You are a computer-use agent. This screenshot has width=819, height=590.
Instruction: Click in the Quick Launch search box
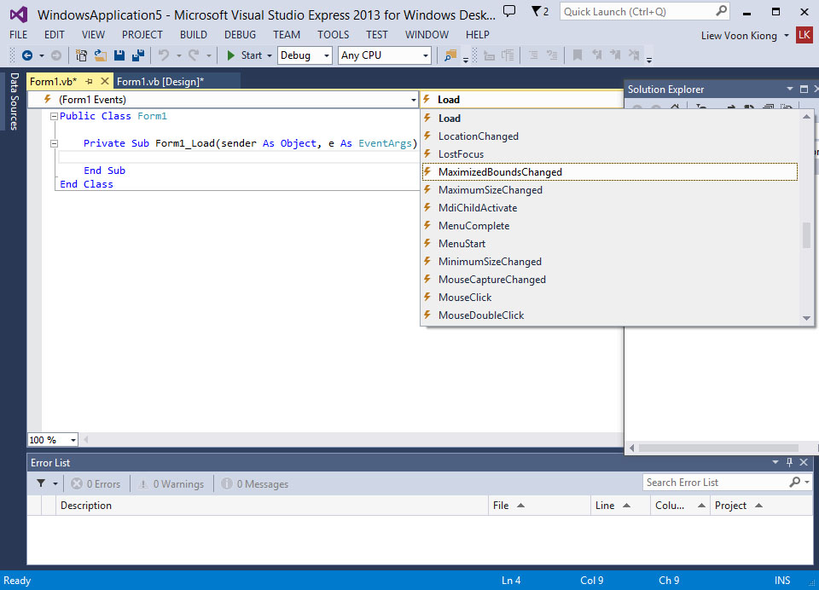644,11
